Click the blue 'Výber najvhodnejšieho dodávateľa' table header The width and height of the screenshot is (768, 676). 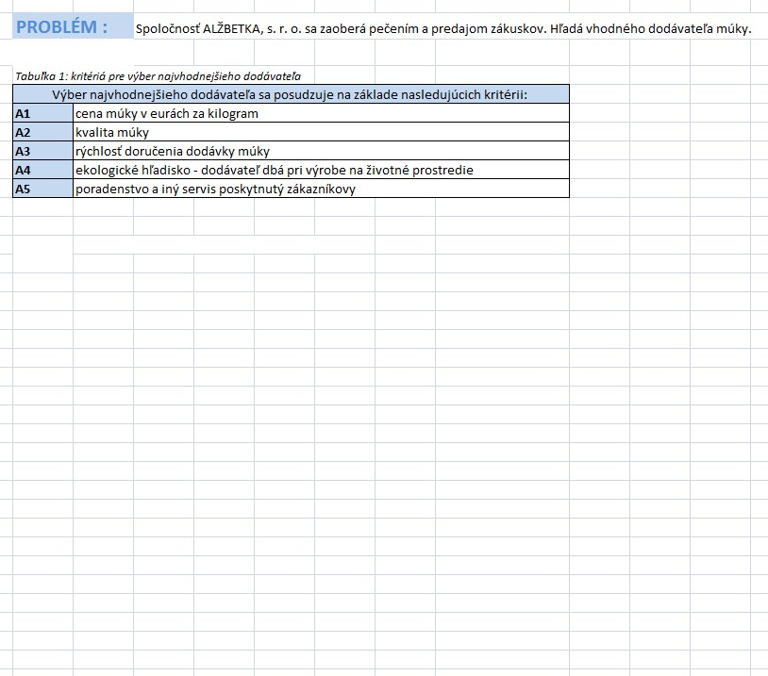coord(291,94)
